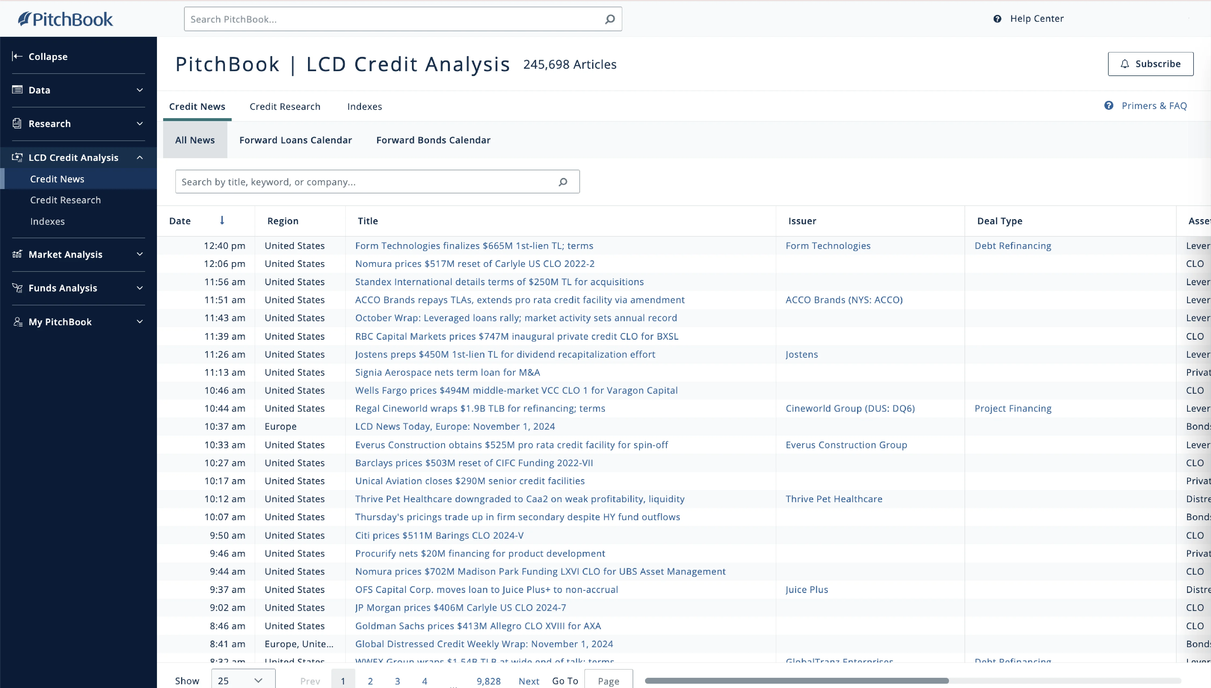This screenshot has width=1211, height=688.
Task: Click the Region column header
Action: point(283,221)
